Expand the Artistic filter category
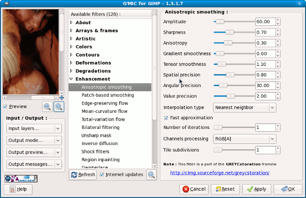The image size is (306, 198). click(x=71, y=39)
